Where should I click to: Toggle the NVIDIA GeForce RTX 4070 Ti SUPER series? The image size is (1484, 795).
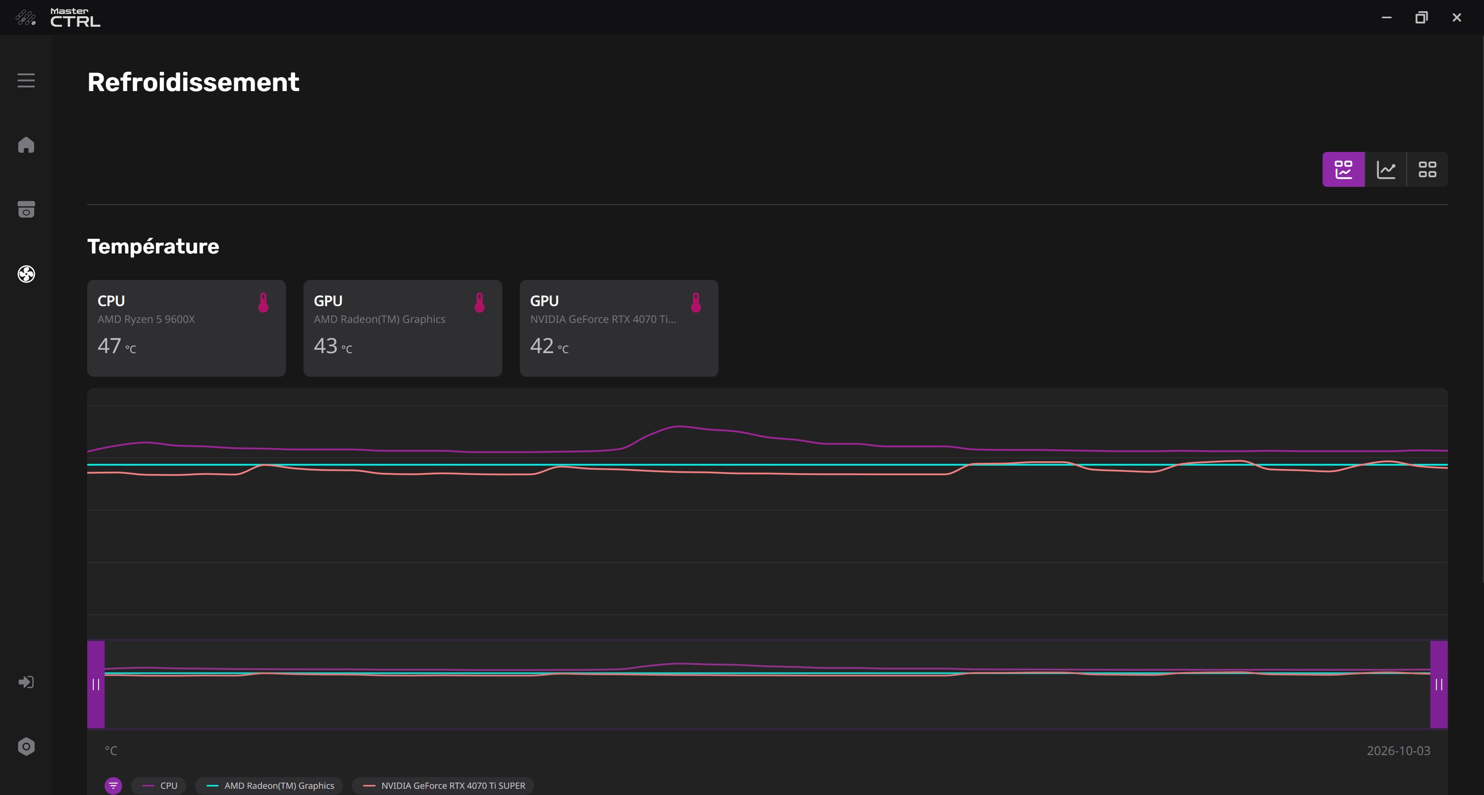[443, 786]
